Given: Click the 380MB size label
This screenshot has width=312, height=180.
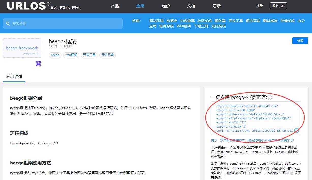Looking at the screenshot, I should [67, 46].
